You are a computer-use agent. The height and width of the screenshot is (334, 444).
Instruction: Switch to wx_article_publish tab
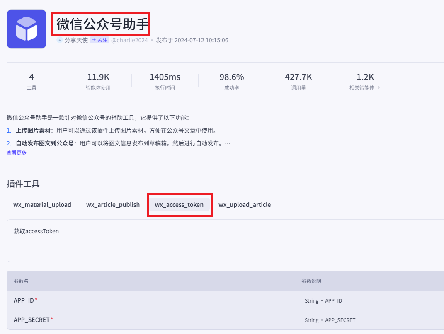pyautogui.click(x=113, y=205)
